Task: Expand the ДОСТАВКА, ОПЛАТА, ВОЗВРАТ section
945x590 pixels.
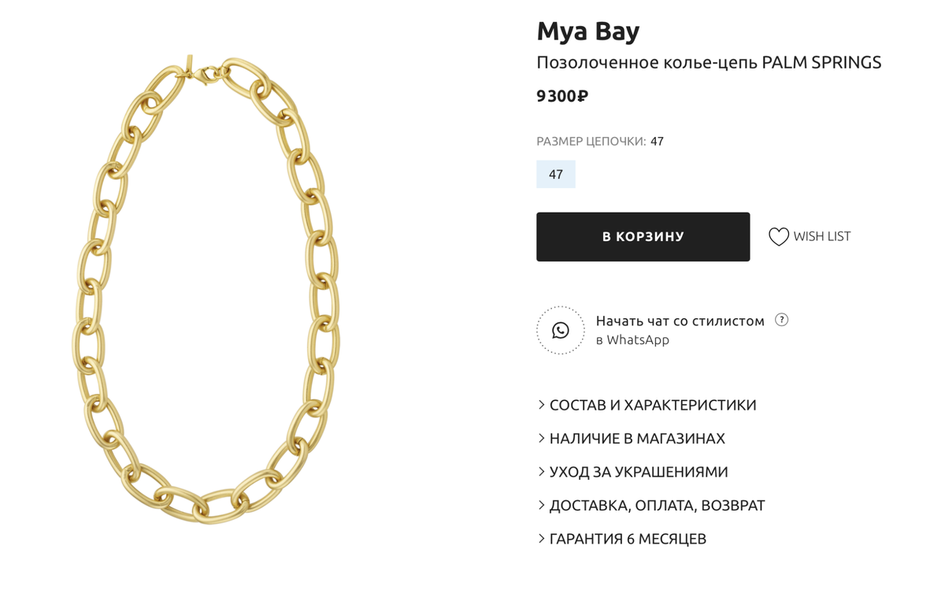Action: [657, 506]
